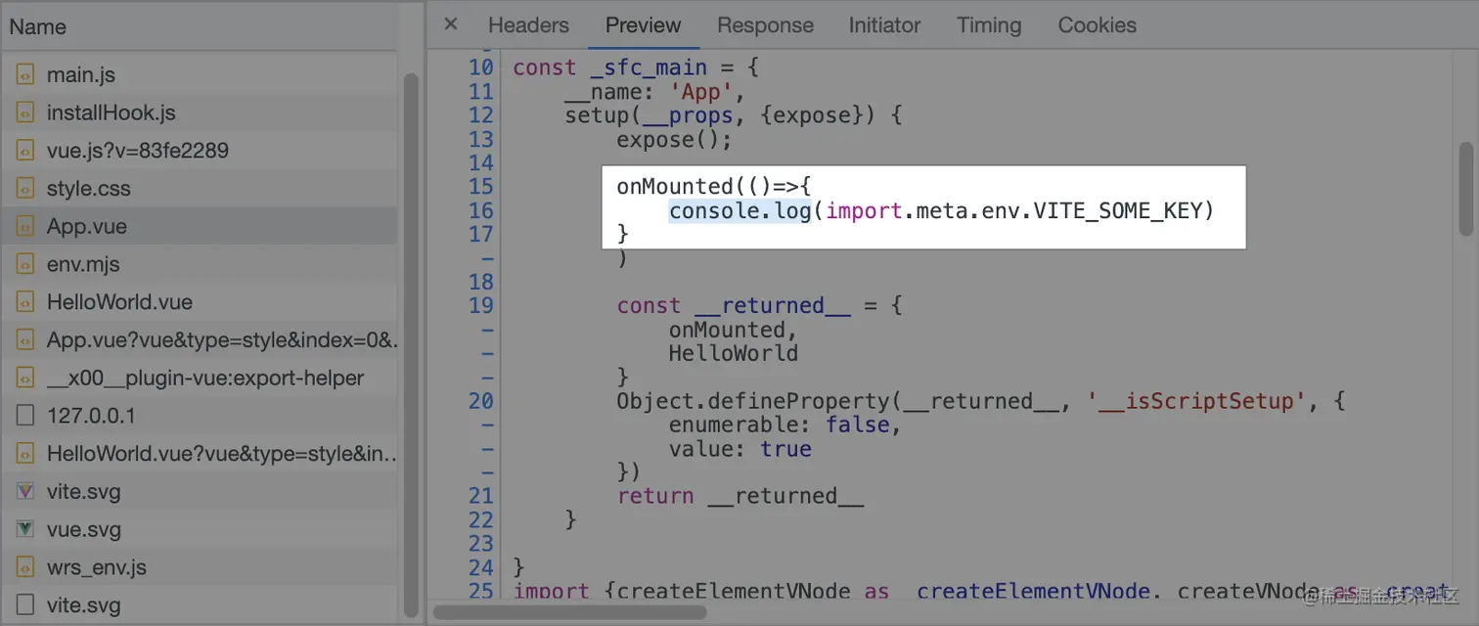Select the vue.svg request
The height and width of the screenshot is (626, 1479).
point(200,529)
